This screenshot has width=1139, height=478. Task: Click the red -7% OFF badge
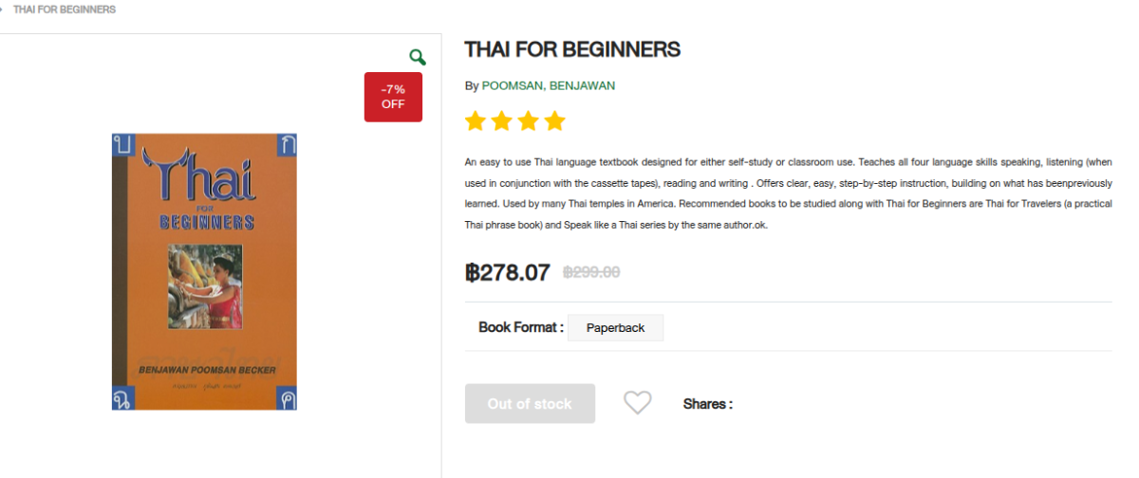[393, 97]
